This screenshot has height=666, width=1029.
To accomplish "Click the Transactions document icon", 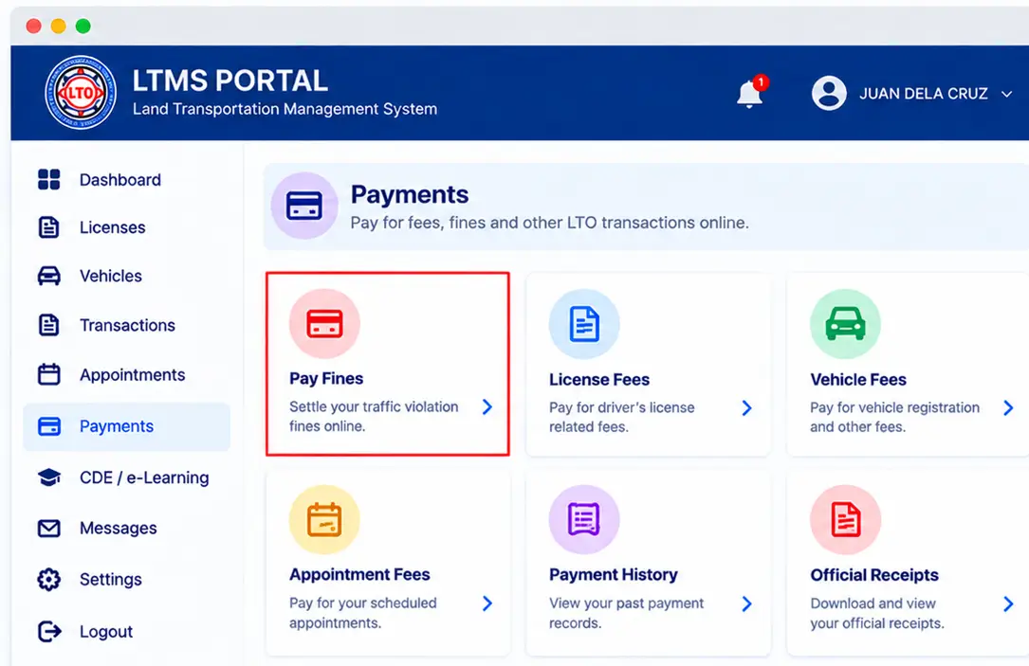I will pos(49,325).
